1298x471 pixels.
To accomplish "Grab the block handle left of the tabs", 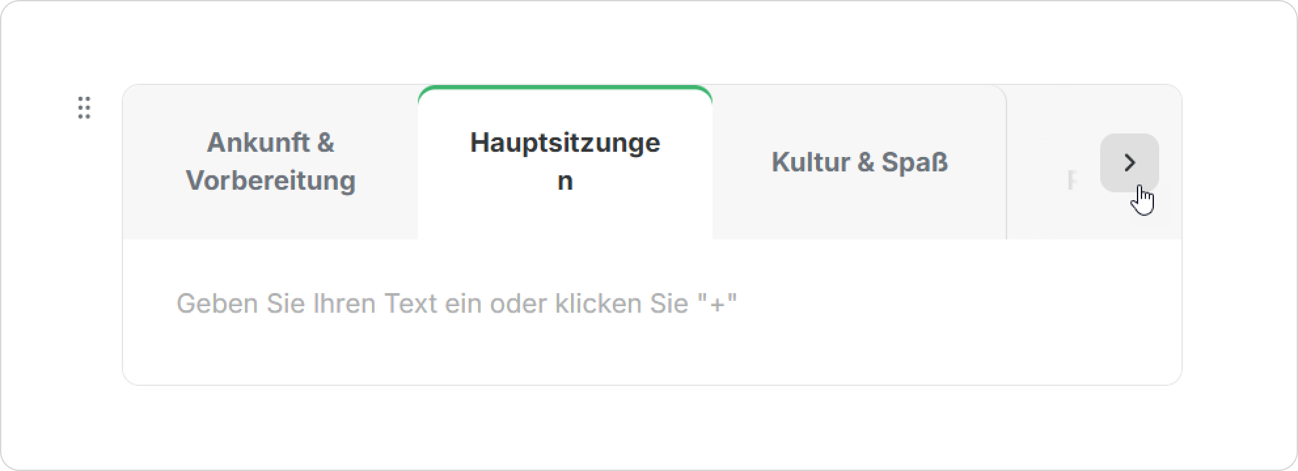I will [x=84, y=108].
